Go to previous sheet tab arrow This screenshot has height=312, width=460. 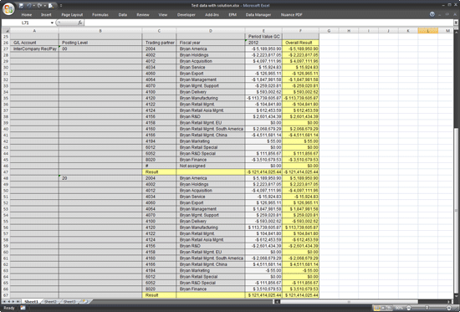point(9,301)
